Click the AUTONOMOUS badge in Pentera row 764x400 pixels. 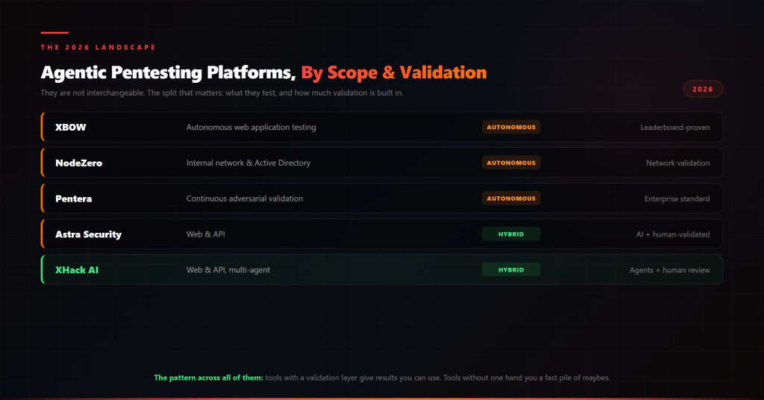coord(511,199)
